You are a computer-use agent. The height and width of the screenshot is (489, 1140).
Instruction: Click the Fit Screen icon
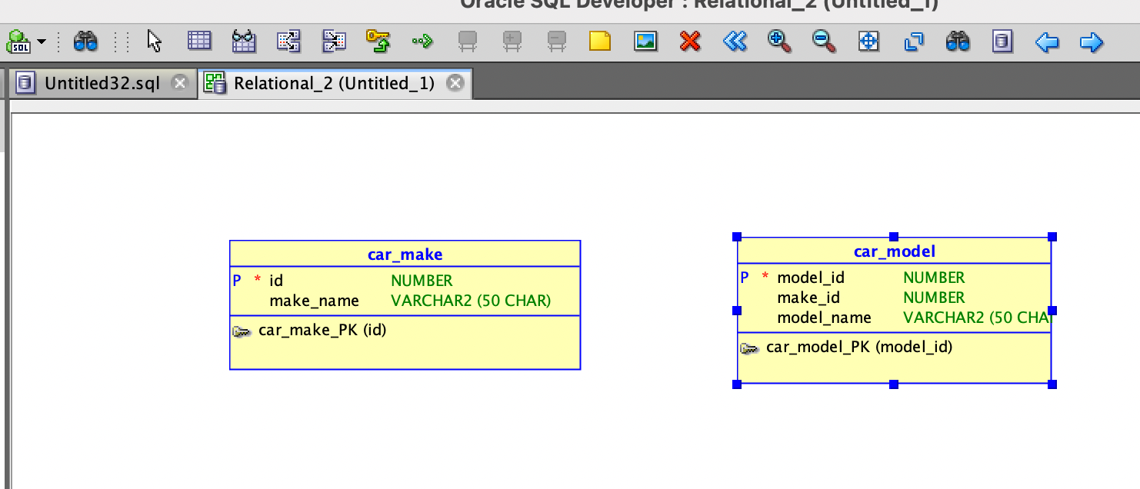(x=868, y=42)
